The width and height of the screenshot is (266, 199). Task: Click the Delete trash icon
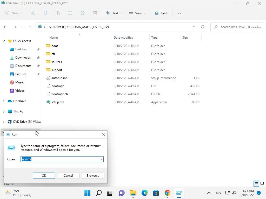pyautogui.click(x=95, y=13)
